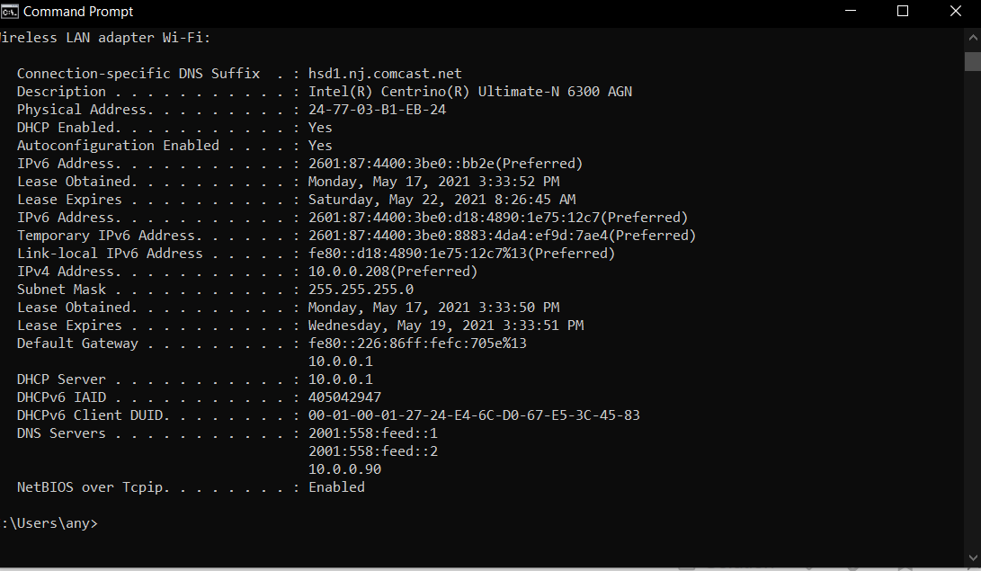This screenshot has height=571, width=981.
Task: Maximize the Command Prompt window
Action: click(x=902, y=12)
